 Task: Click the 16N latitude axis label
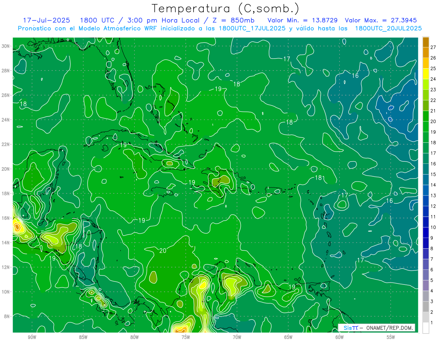coord(6,218)
